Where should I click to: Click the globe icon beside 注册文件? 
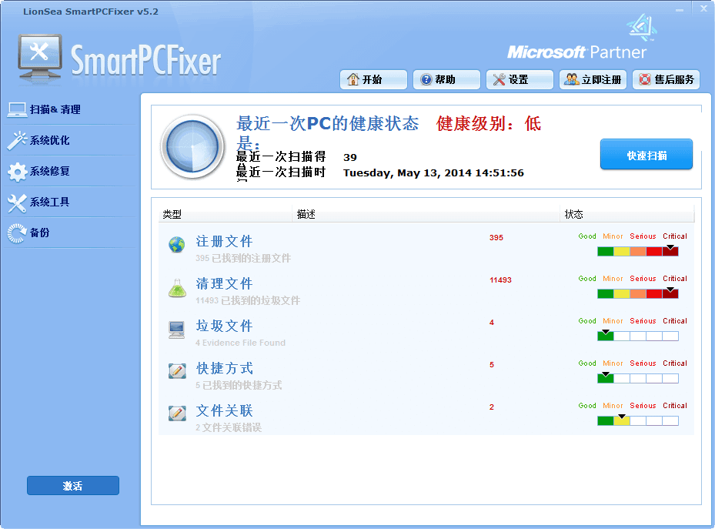pyautogui.click(x=178, y=244)
